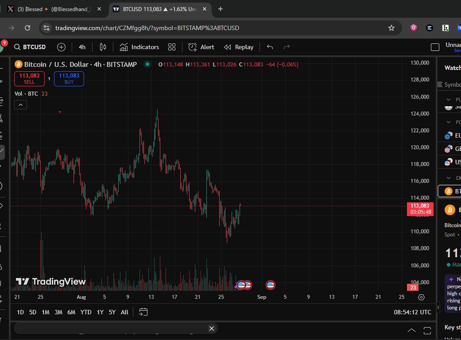
Task: Undo the last chart action
Action: point(270,47)
